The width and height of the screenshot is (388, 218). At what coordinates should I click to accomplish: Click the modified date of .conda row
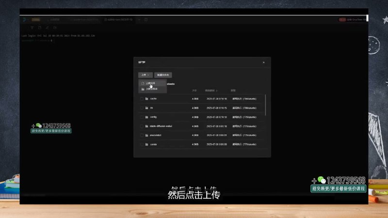point(217,144)
